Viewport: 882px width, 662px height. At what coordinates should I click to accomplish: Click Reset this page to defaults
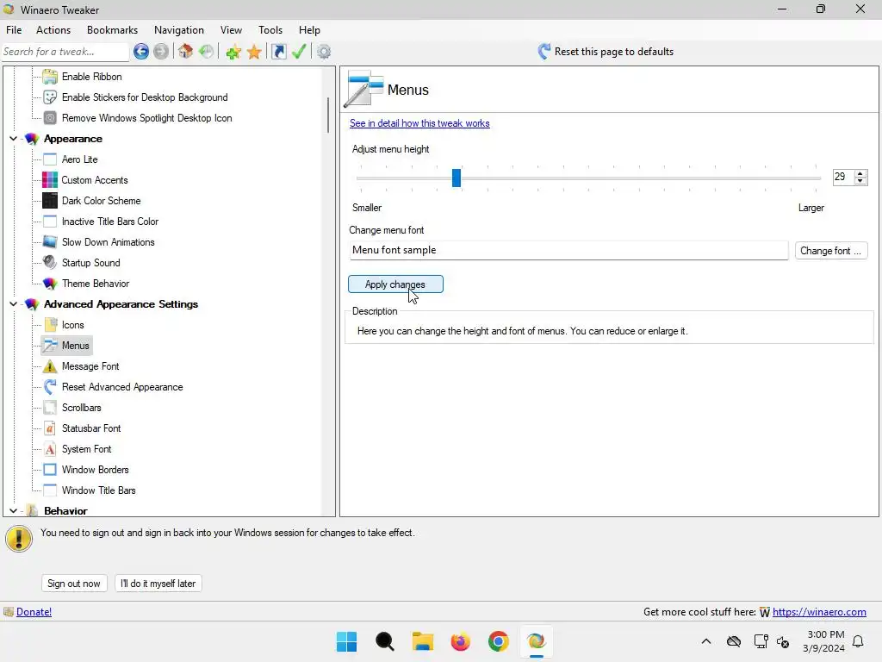coord(606,51)
